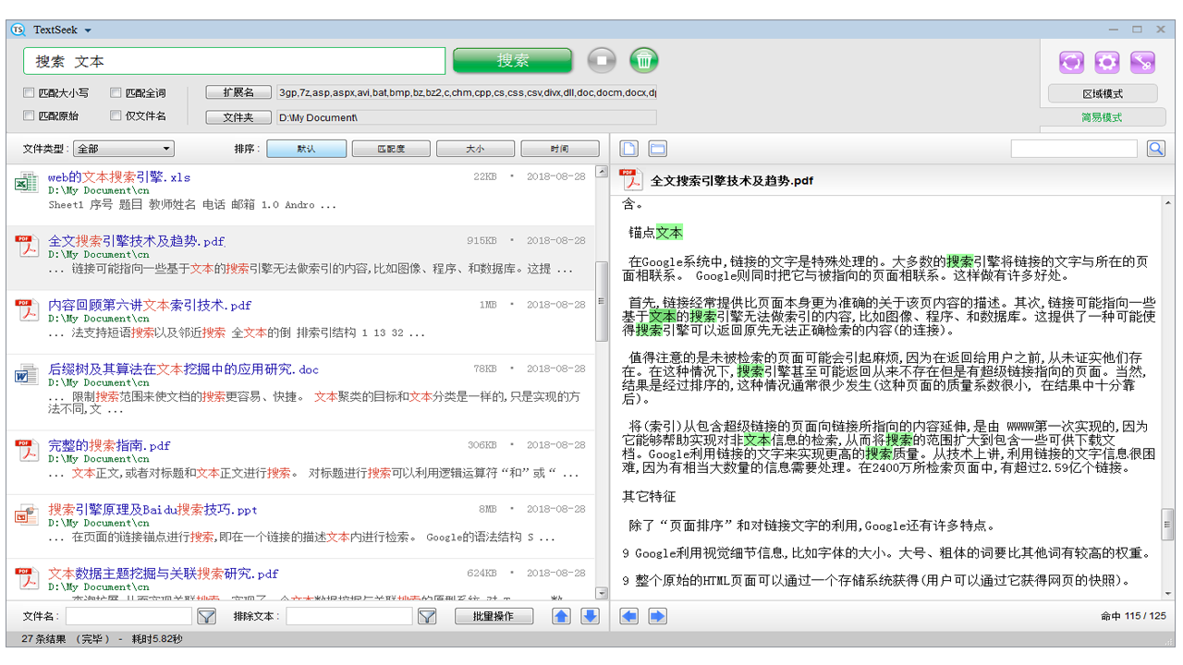The width and height of the screenshot is (1183, 665).
Task: Click the purple refresh/sync icon
Action: [x=1071, y=62]
